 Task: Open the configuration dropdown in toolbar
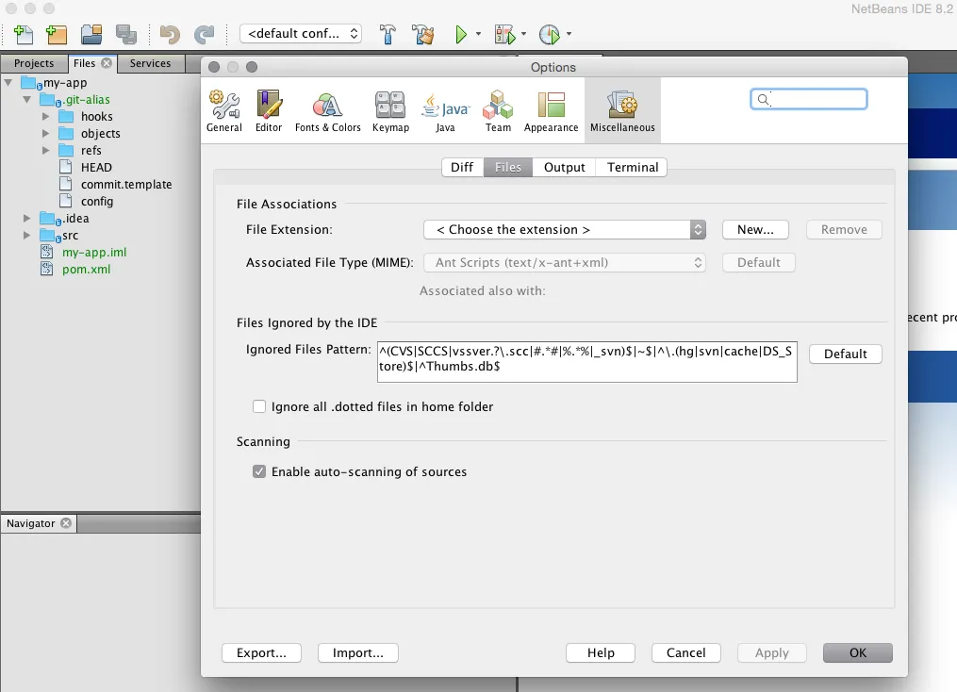point(301,34)
